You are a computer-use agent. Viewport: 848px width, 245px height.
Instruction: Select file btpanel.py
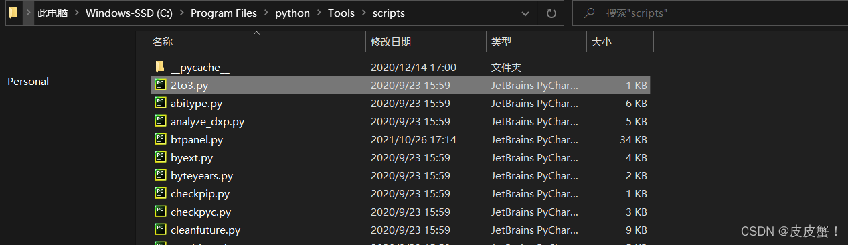click(x=197, y=140)
